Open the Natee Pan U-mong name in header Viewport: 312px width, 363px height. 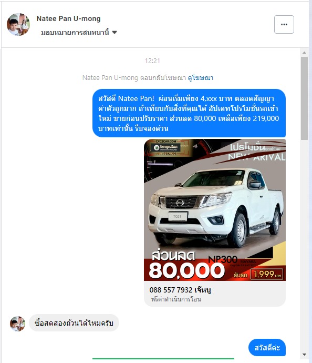click(68, 18)
